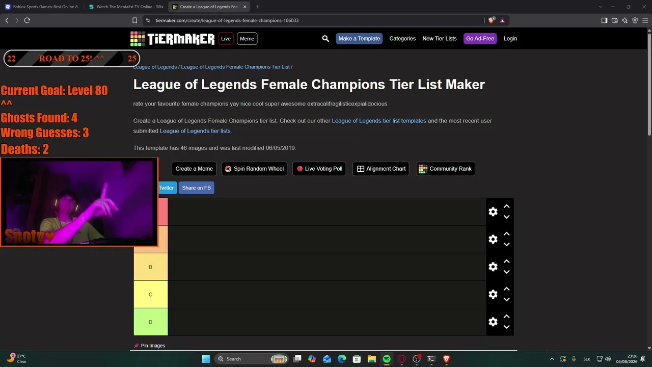The width and height of the screenshot is (652, 367).
Task: Open the Brave Wallet icon
Action: (614, 20)
